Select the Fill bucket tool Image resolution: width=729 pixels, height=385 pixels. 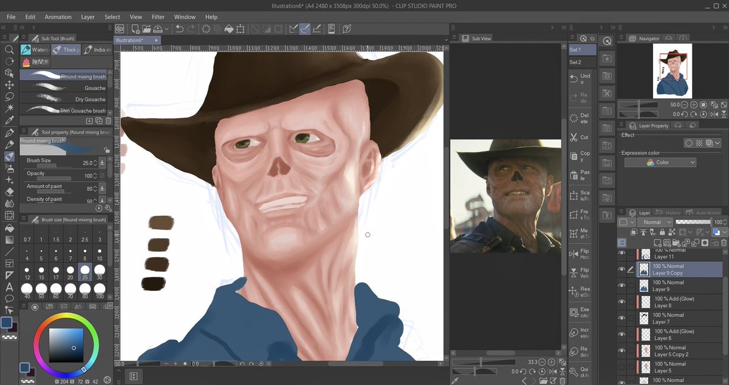point(9,228)
